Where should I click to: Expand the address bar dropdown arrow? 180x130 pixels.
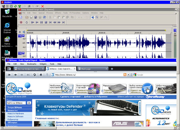(128, 75)
